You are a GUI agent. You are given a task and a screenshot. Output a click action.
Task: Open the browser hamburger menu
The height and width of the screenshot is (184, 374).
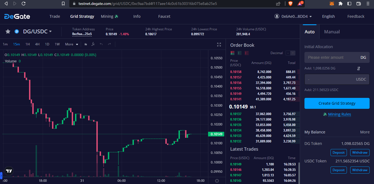coord(368,4)
